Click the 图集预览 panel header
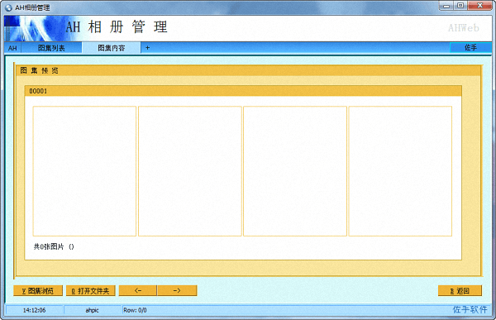Image resolution: width=496 pixels, height=320 pixels. point(248,70)
